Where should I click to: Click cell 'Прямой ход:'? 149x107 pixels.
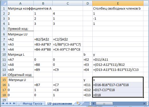click(20, 29)
